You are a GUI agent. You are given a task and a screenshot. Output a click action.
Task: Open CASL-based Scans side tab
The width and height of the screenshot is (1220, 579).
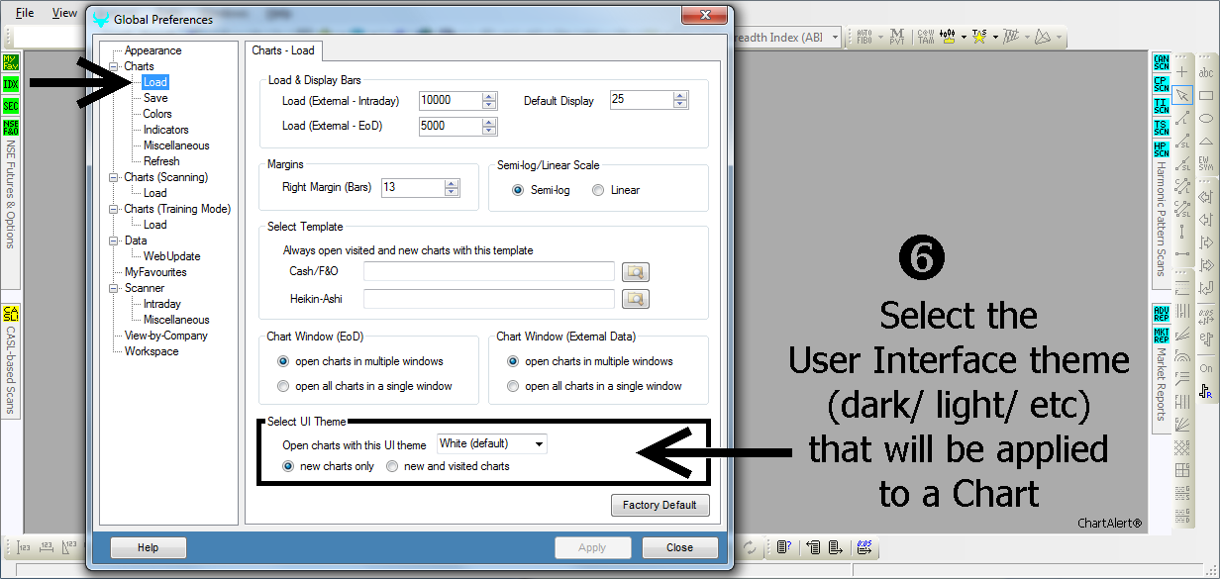click(11, 371)
